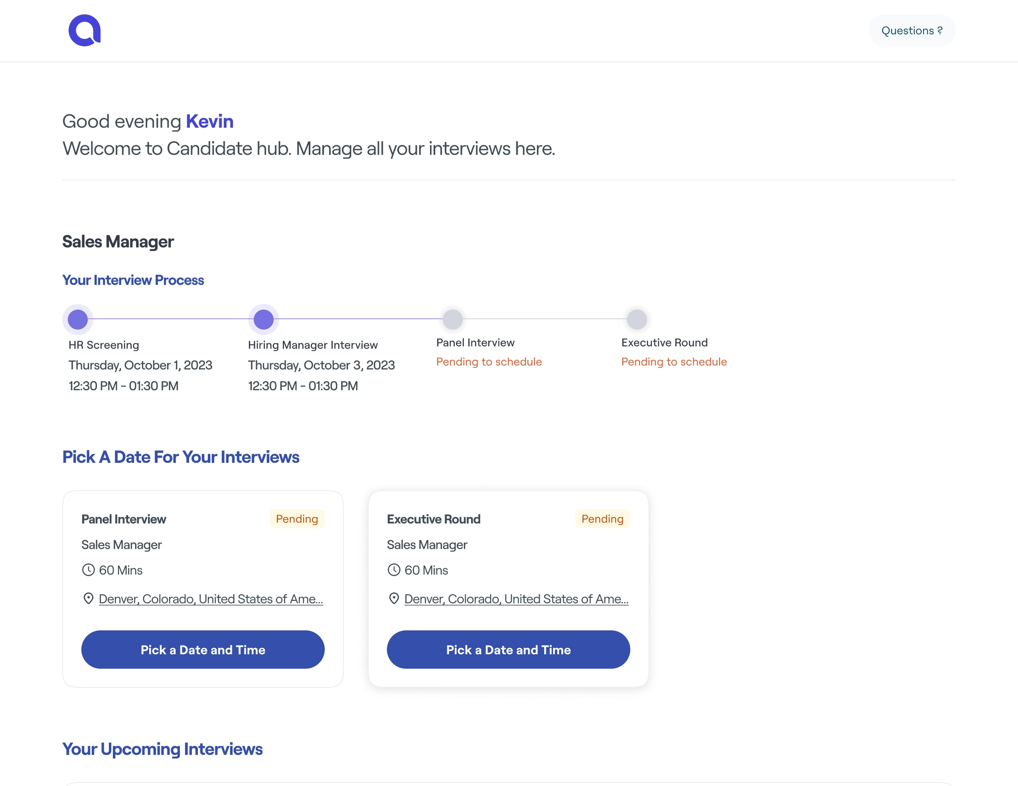Pick a date and time for Panel Interview
Image resolution: width=1018 pixels, height=786 pixels.
[203, 649]
